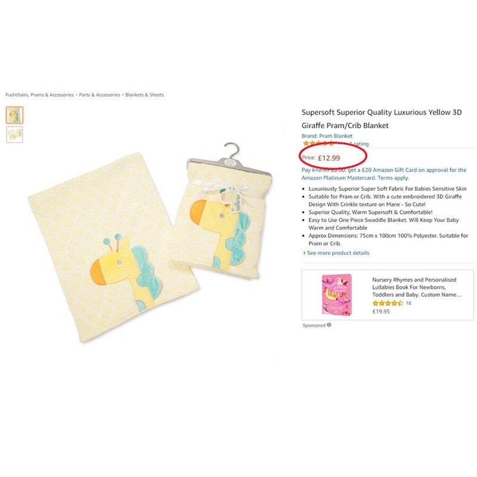The height and width of the screenshot is (477, 477).
Task: Click the chevron before See more product details
Action: (304, 253)
